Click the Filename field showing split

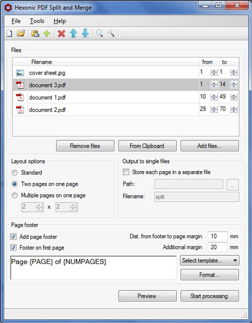click(197, 197)
